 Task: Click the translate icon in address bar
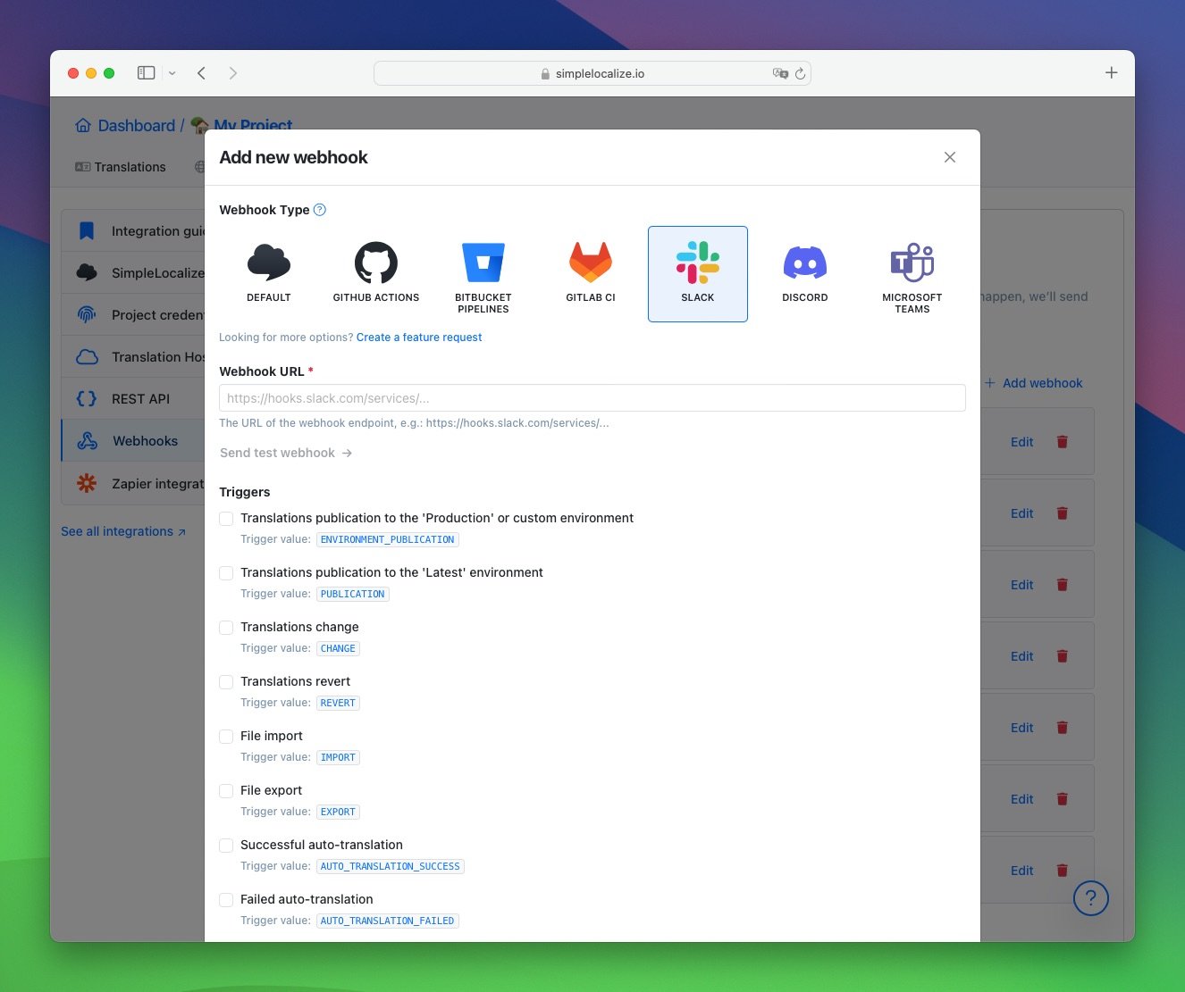[x=780, y=73]
